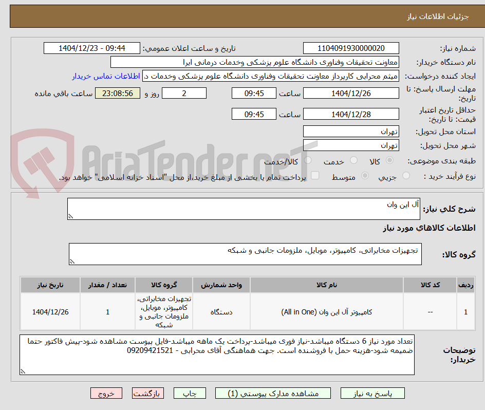Click the buyer notes text area
The width and height of the screenshot is (485, 410).
217,355
